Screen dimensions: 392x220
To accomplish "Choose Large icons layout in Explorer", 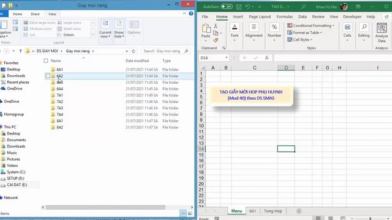I will coord(69,23).
